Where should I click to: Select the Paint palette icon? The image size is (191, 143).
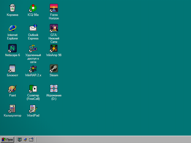tap(12, 88)
